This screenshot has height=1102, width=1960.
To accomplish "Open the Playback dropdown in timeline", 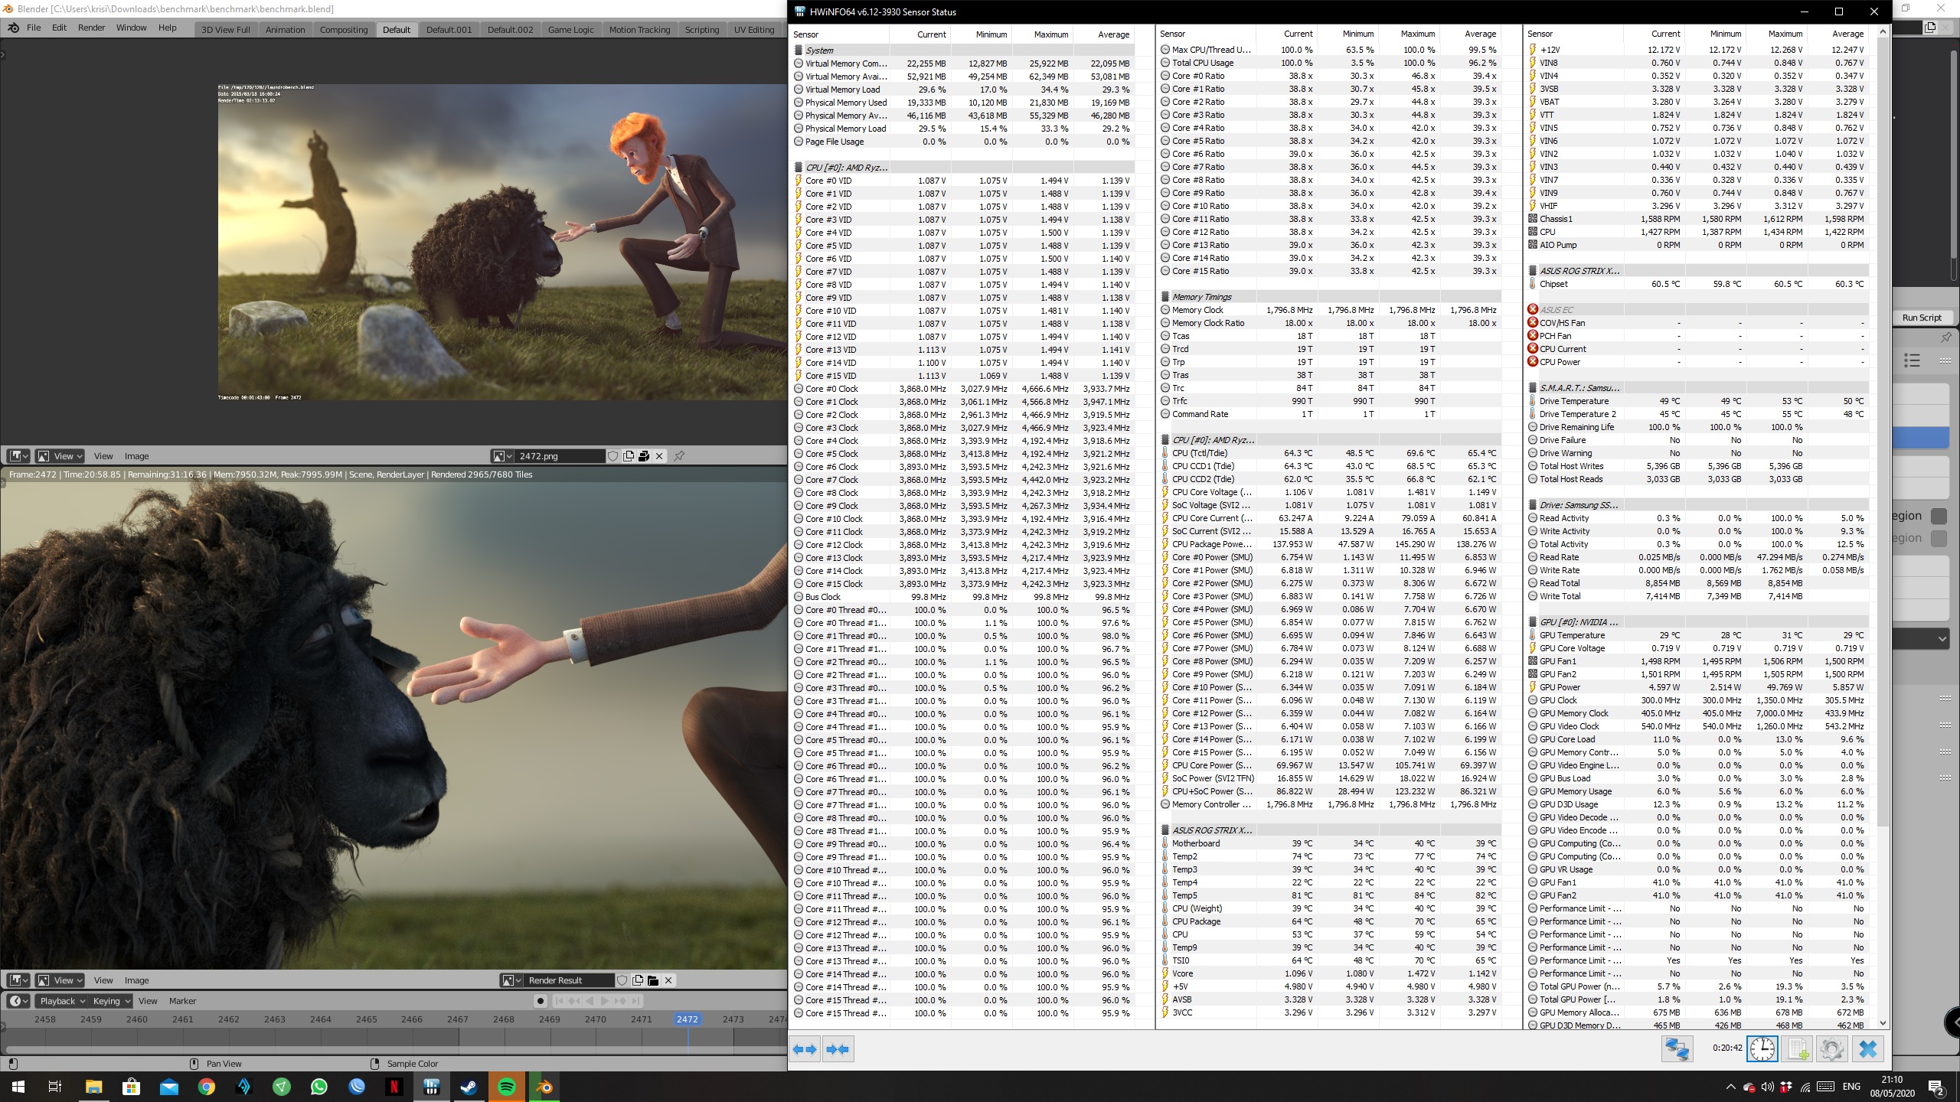I will pyautogui.click(x=62, y=1001).
